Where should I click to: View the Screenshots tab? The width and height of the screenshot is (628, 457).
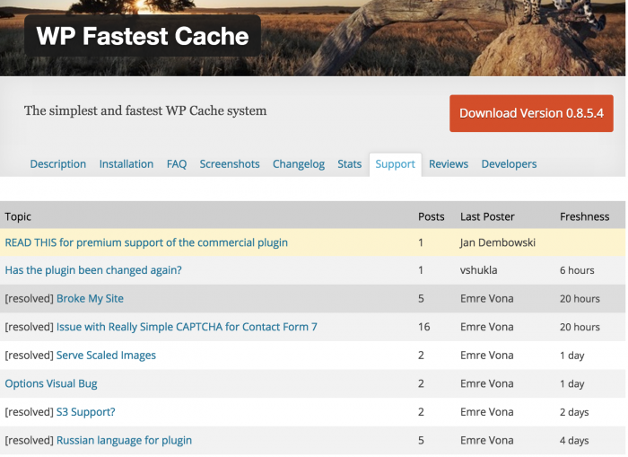pos(230,164)
